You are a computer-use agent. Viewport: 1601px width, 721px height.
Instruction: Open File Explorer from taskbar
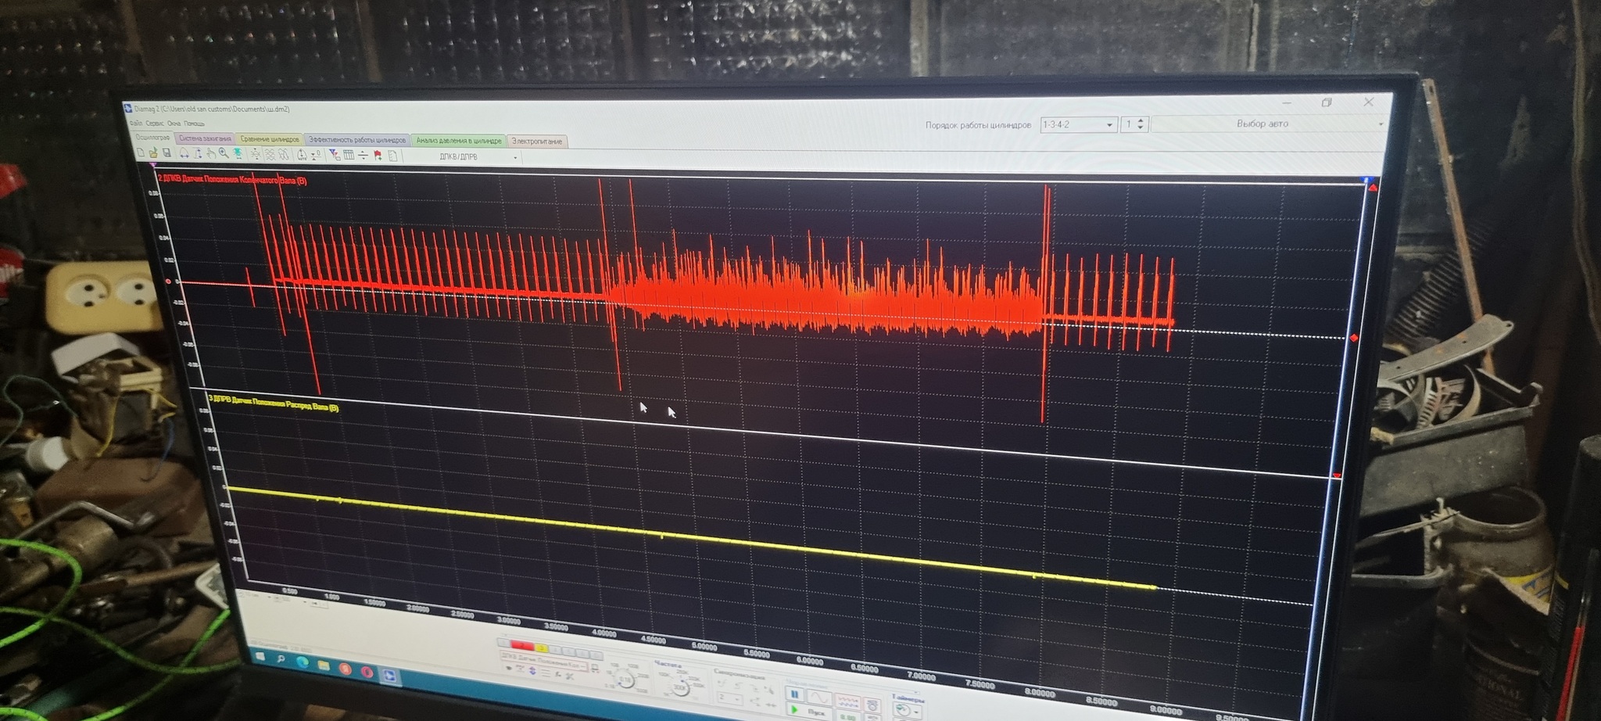point(323,666)
